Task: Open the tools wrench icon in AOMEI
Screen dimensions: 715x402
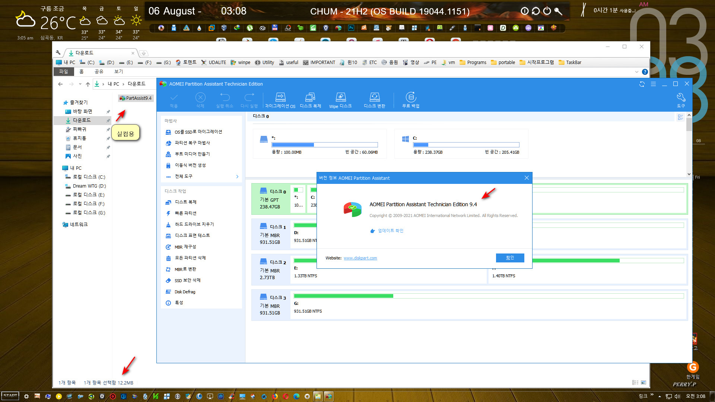Action: (681, 100)
